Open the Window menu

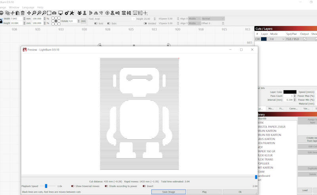[14, 7]
